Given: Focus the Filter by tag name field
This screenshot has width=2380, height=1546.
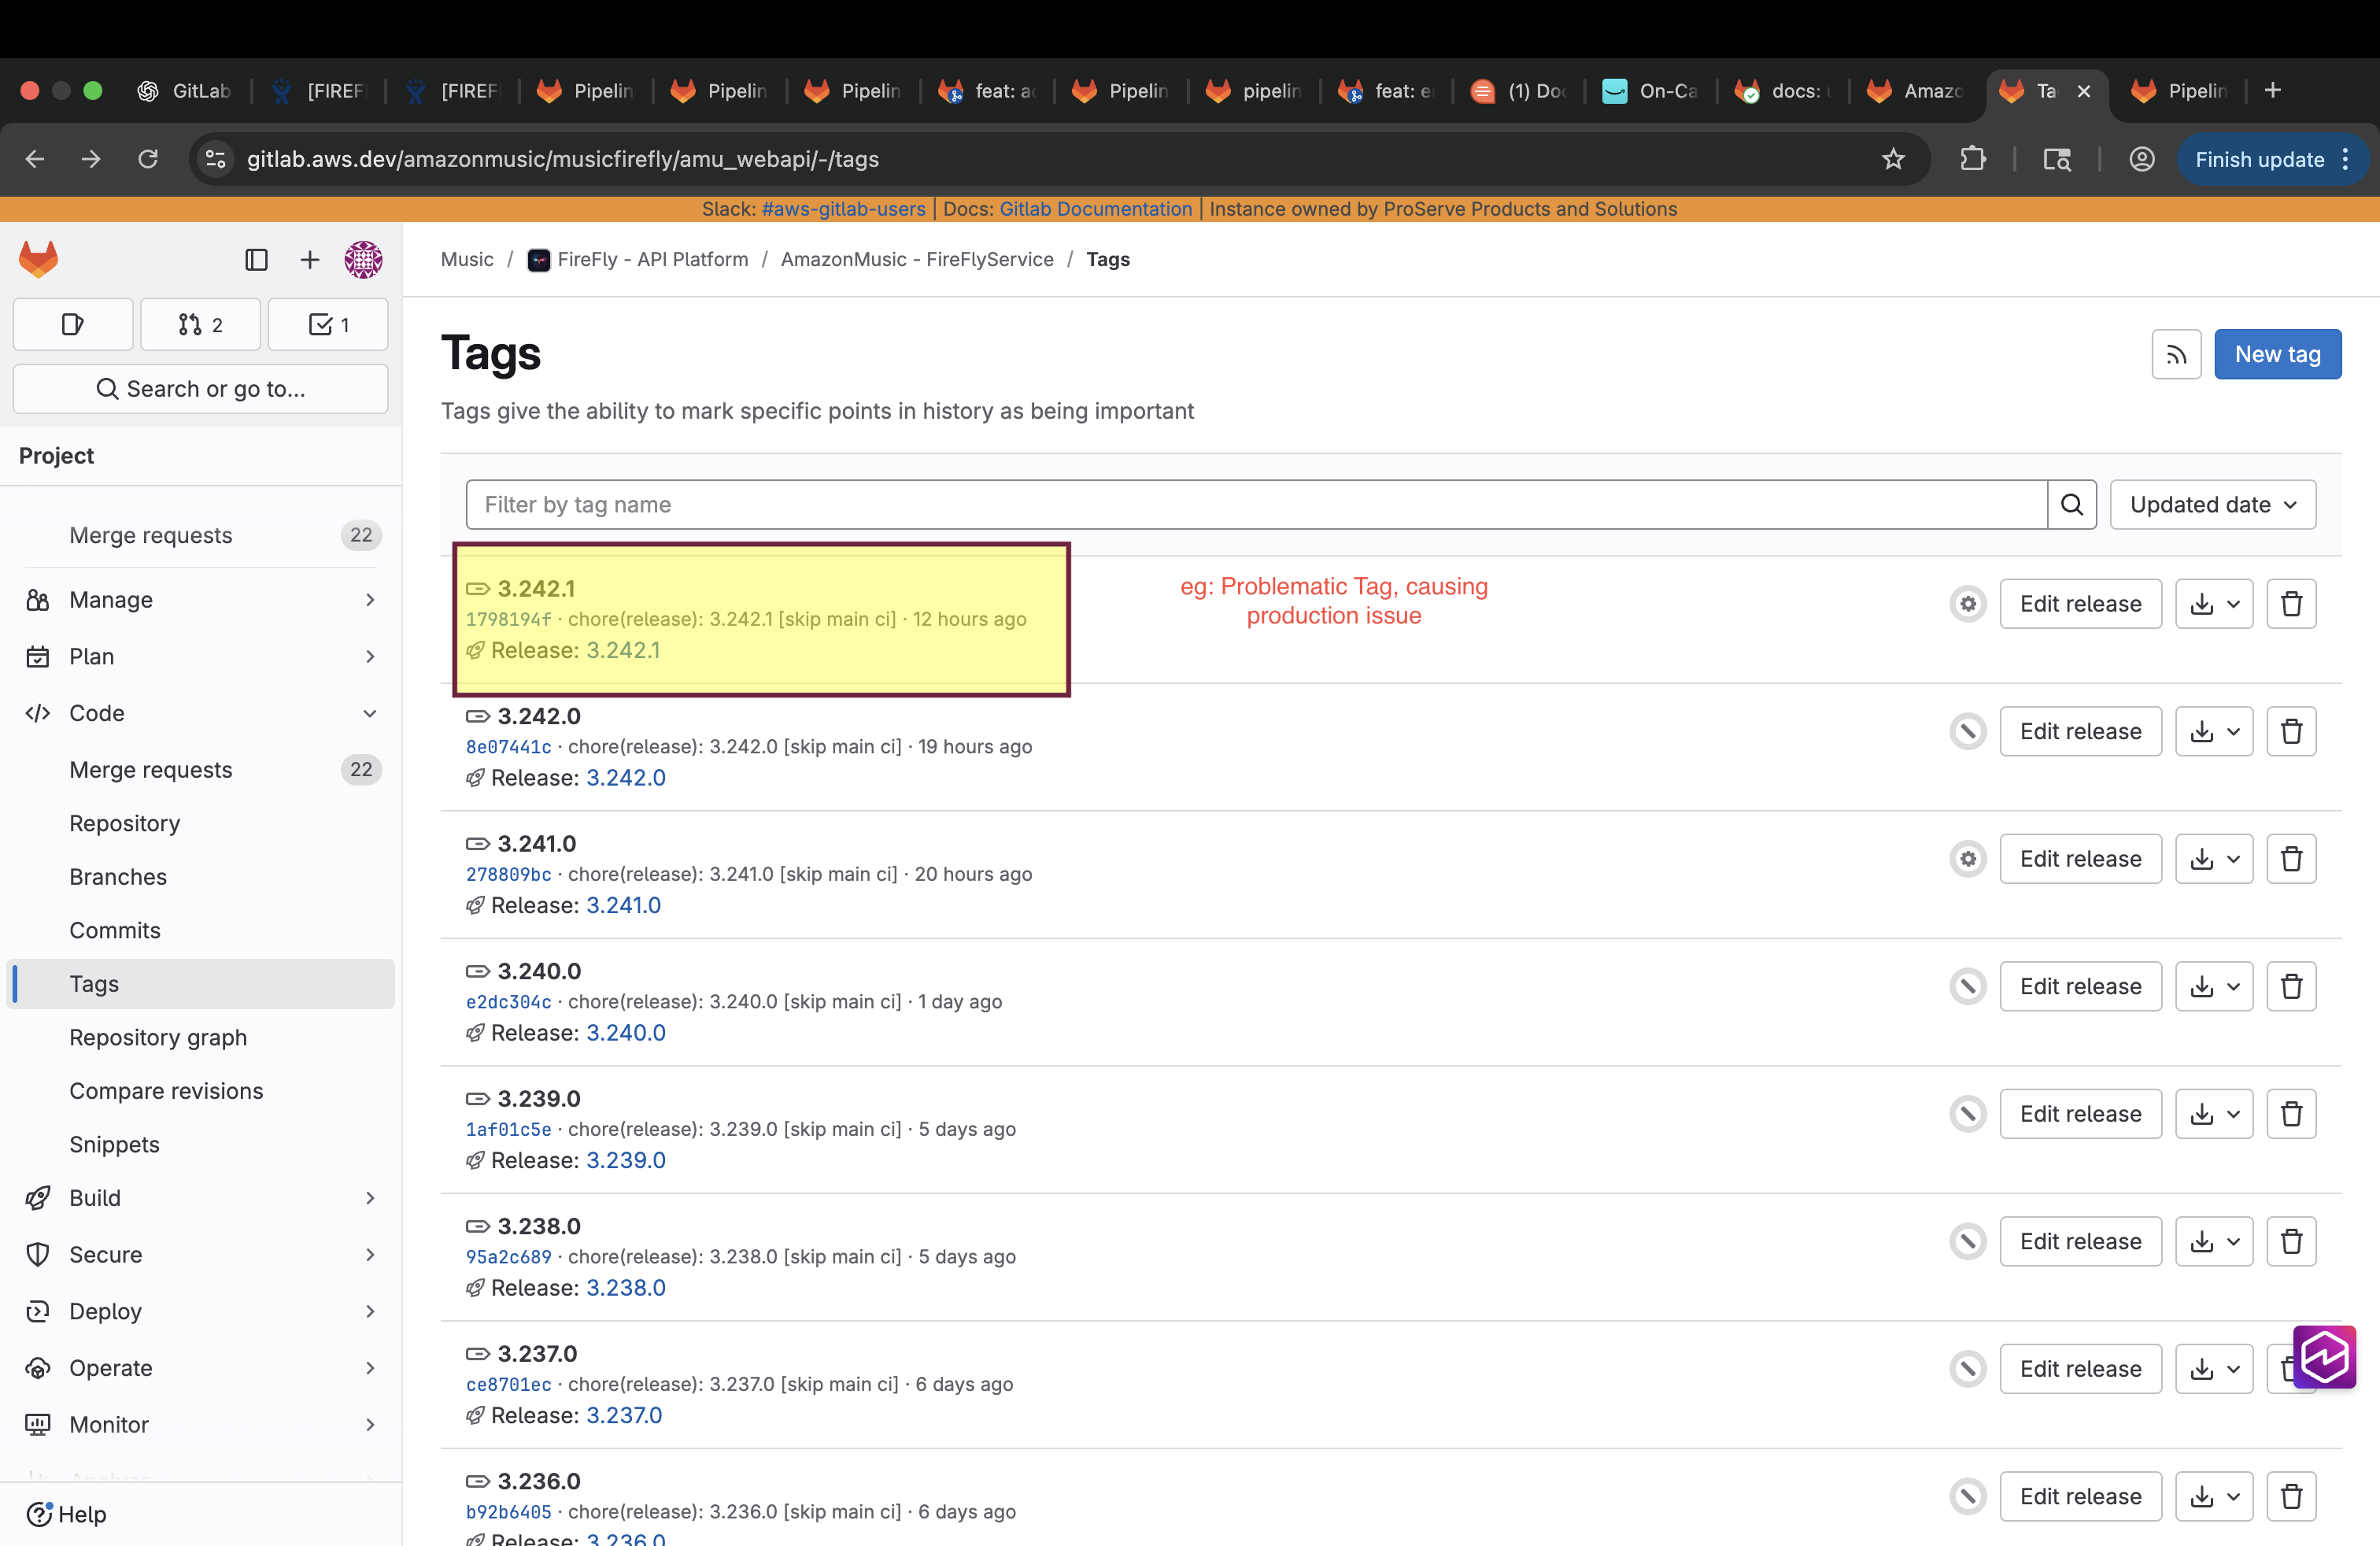Looking at the screenshot, I should pos(1255,504).
